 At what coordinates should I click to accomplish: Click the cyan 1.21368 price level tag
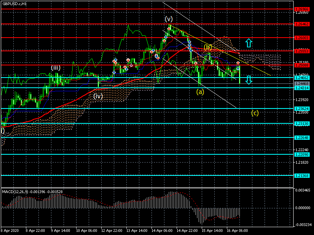tap(302, 175)
